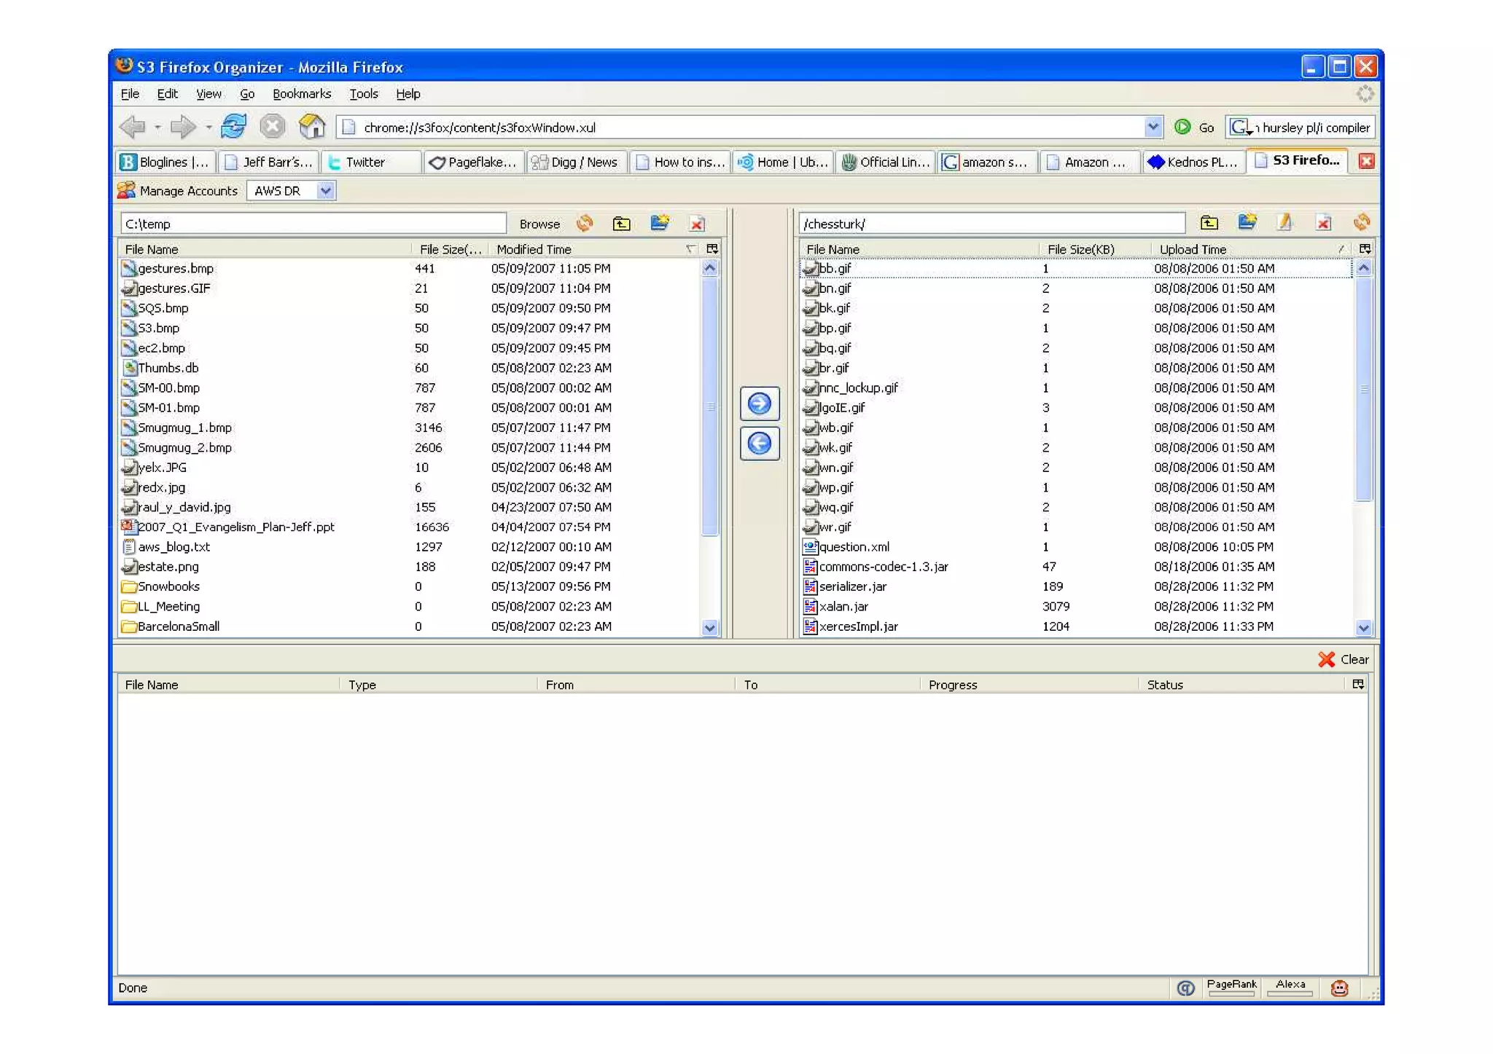Image resolution: width=1493 pixels, height=1054 pixels.
Task: Click Firefox reload page button
Action: tap(233, 127)
